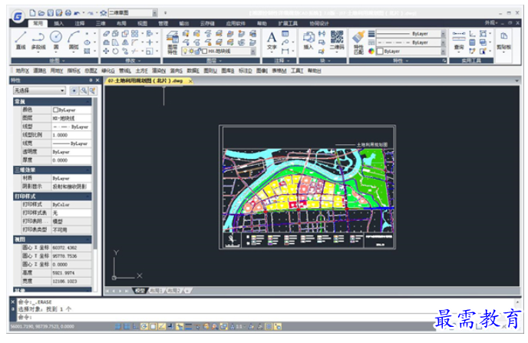Select the 直线 (Line) tool

[21, 39]
